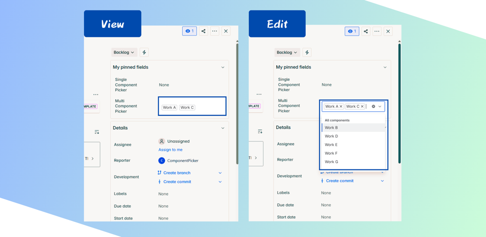
Task: Select Work E from the components list
Action: [x=353, y=145]
